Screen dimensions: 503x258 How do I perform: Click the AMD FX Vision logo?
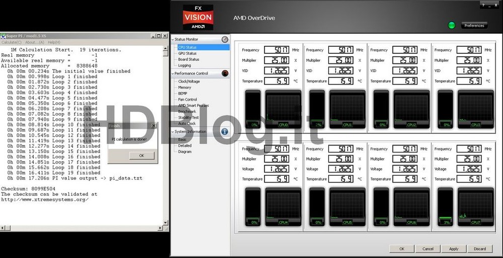tap(198, 18)
